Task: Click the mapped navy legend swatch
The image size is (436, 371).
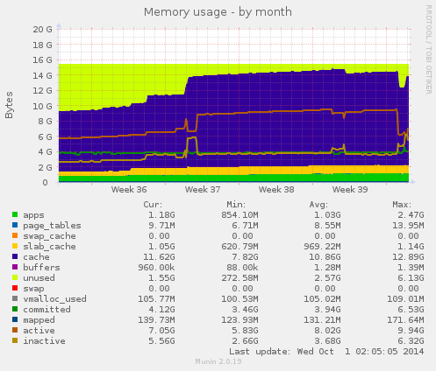Action: tap(15, 319)
